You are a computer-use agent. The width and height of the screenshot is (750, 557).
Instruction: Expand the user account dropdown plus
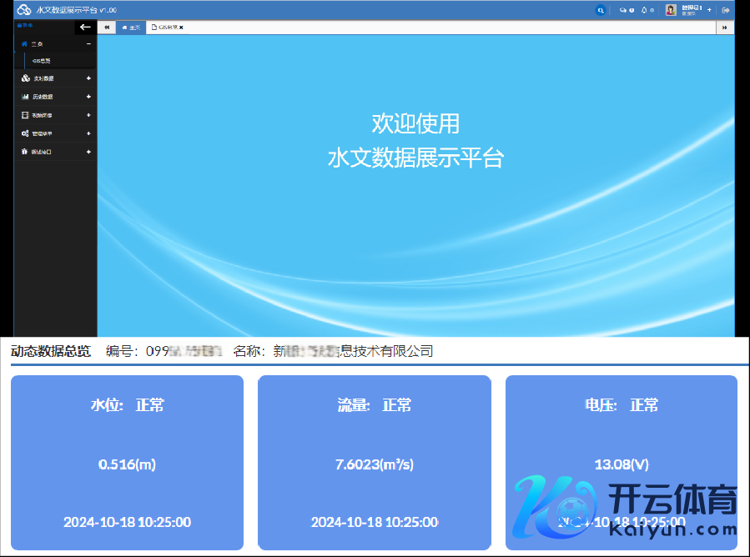(x=709, y=10)
